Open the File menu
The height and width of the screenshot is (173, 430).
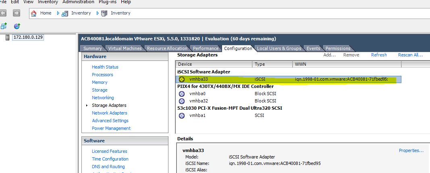(3, 2)
